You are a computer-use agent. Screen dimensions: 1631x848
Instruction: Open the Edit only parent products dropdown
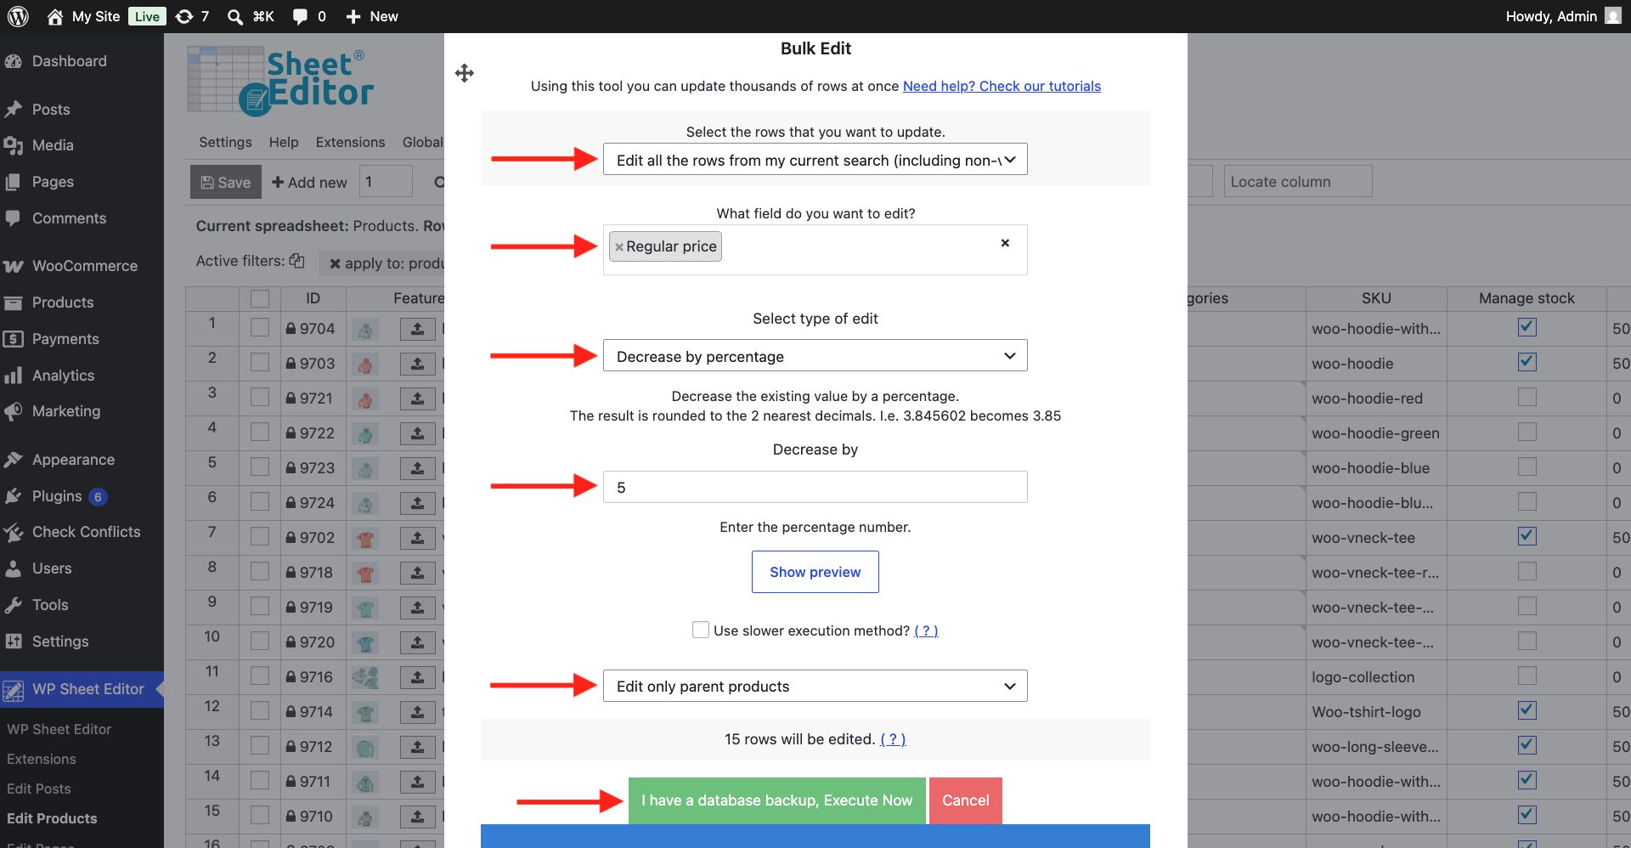(815, 686)
